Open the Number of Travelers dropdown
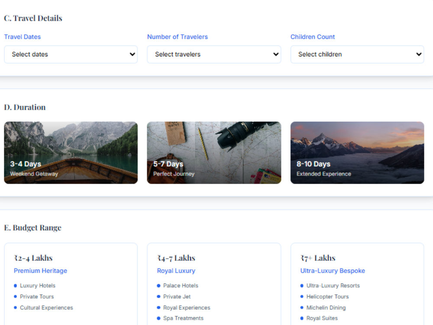The height and width of the screenshot is (325, 433). [214, 55]
